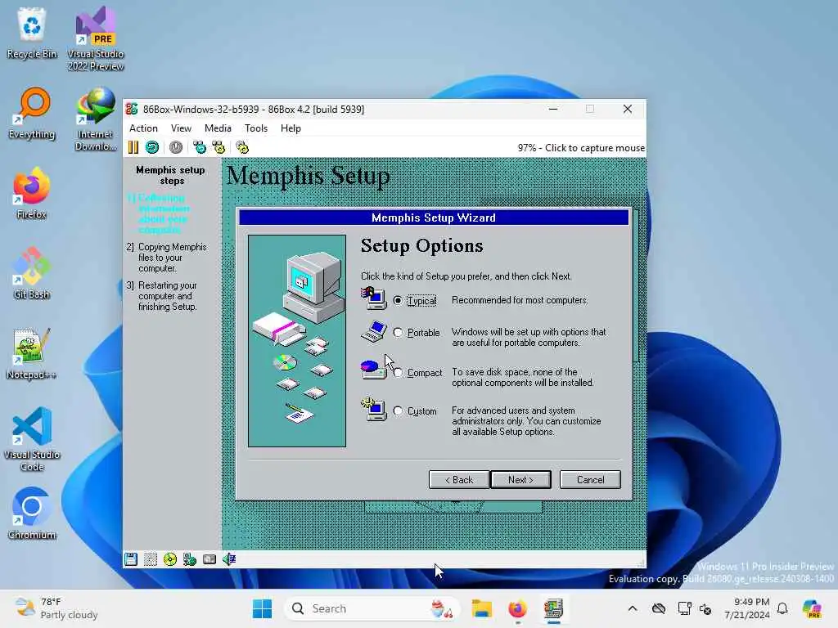
Task: Send Ctrl+Alt+Del via the teal keys icon
Action: (200, 147)
